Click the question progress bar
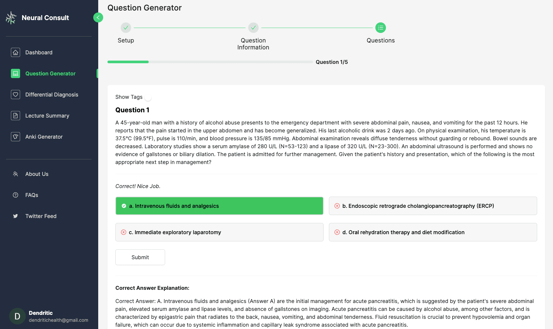Screen dimensions: 553x329 click(x=210, y=62)
